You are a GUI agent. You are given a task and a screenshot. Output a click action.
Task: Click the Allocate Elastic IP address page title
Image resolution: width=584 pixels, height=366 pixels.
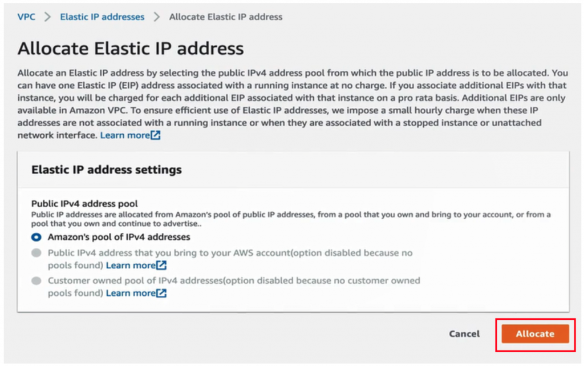(x=131, y=49)
